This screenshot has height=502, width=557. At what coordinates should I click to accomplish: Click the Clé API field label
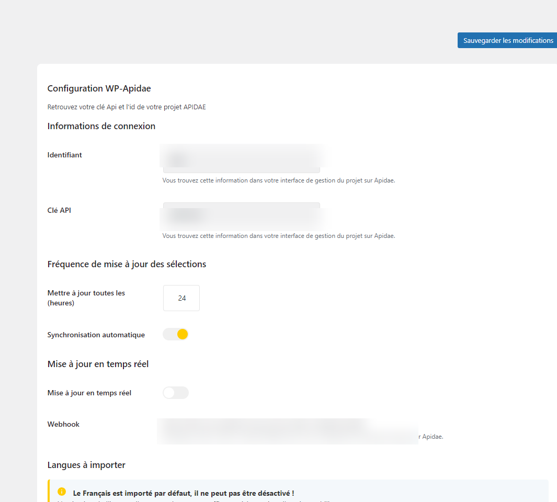click(x=59, y=210)
